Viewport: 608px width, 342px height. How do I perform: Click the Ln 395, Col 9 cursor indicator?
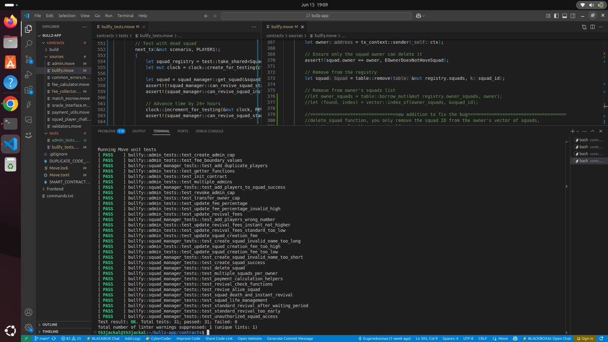tap(426, 338)
